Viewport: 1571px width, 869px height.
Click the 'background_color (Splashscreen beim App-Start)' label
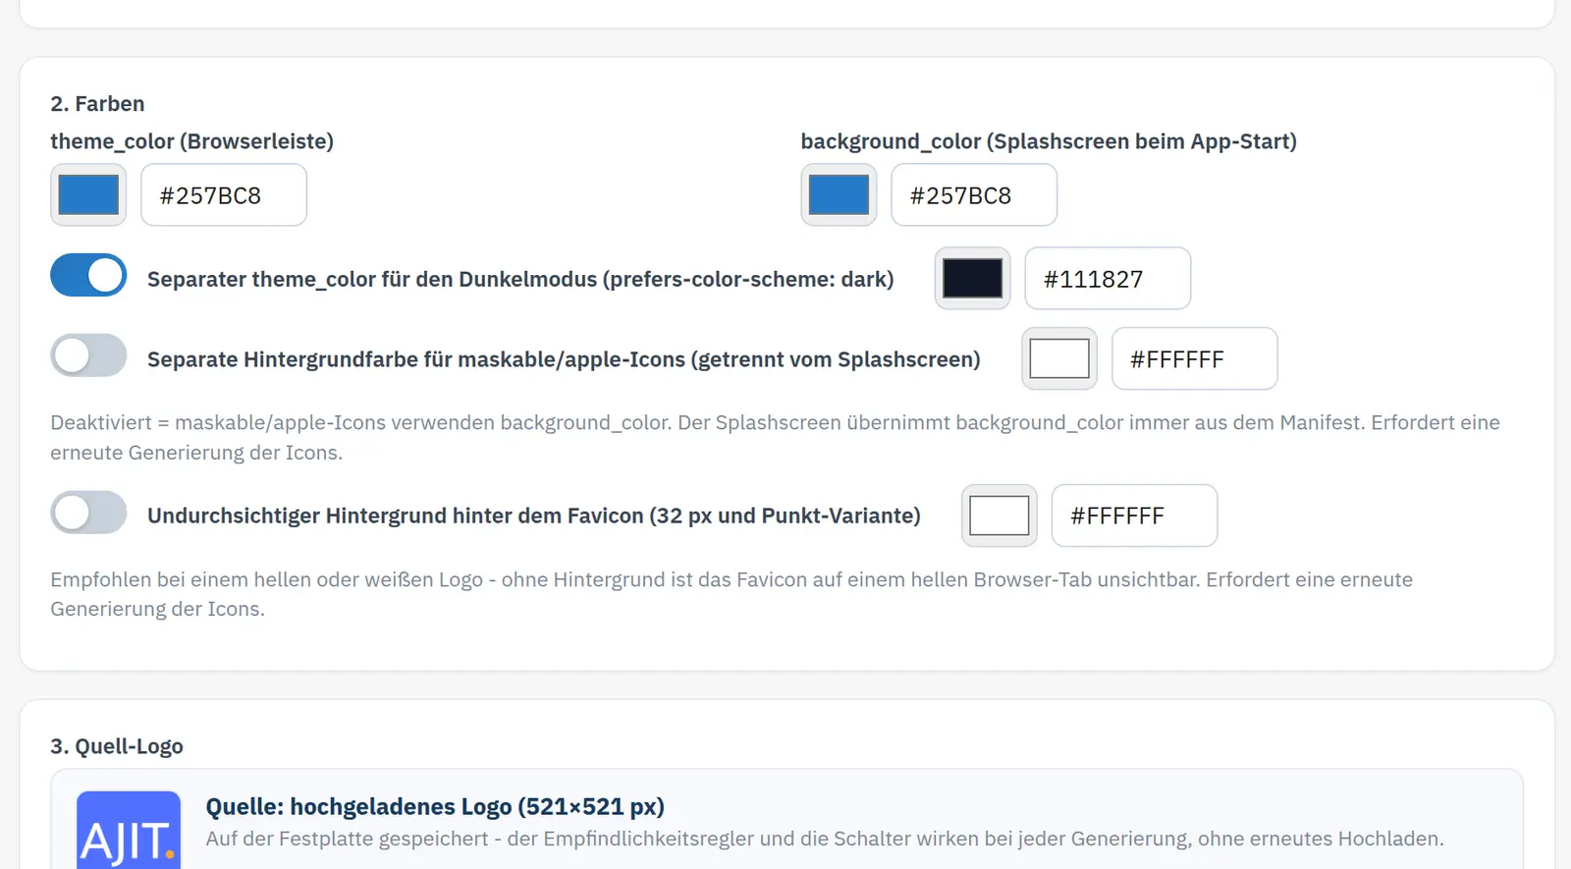[1049, 141]
